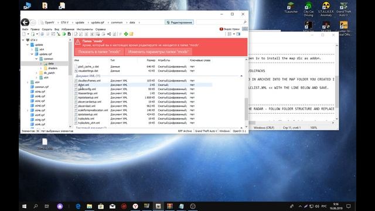The image size is (375, 211).
Task: Expand the dlc_patch tree node
Action: click(37, 73)
